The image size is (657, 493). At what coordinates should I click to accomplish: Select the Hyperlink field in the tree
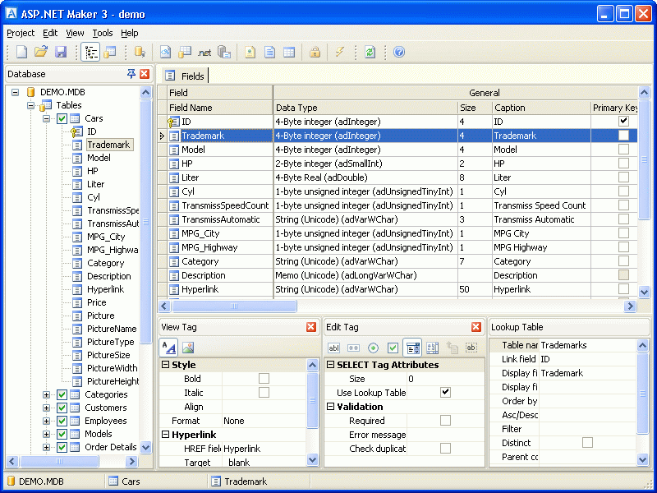(x=105, y=289)
